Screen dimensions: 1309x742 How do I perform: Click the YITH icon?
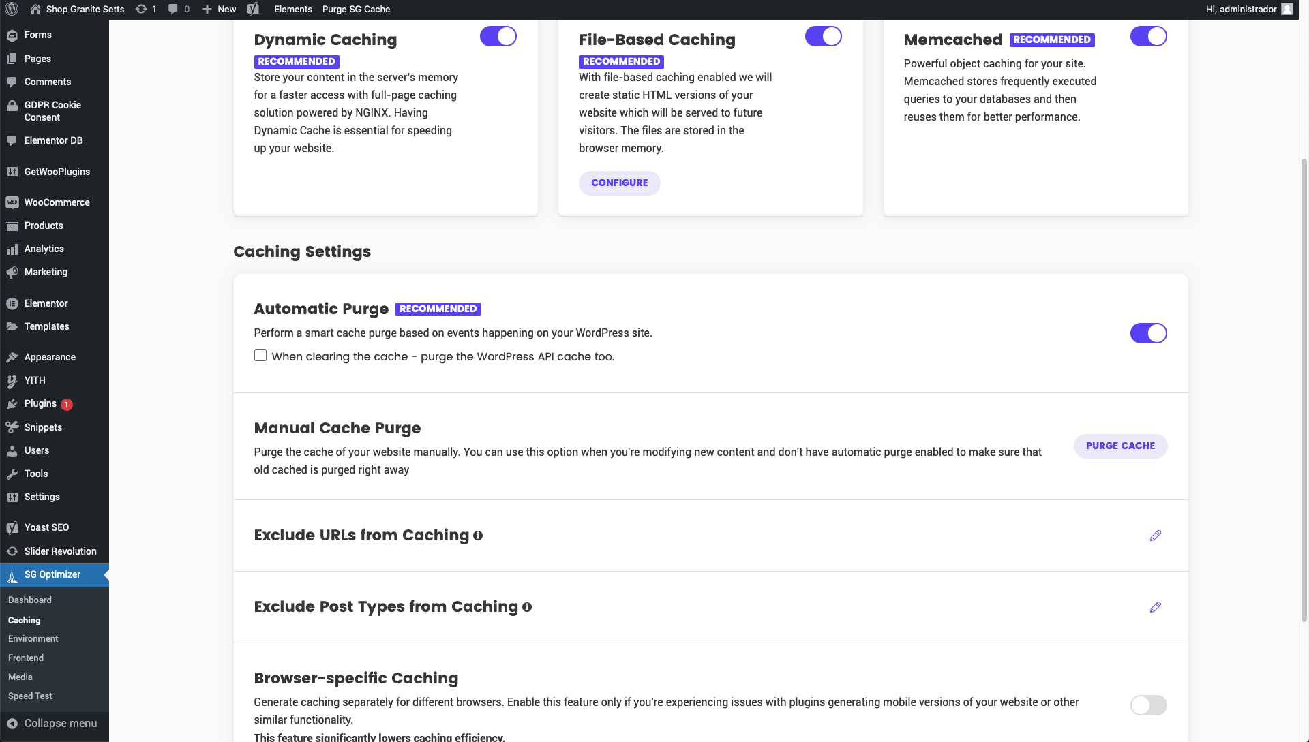pyautogui.click(x=12, y=380)
